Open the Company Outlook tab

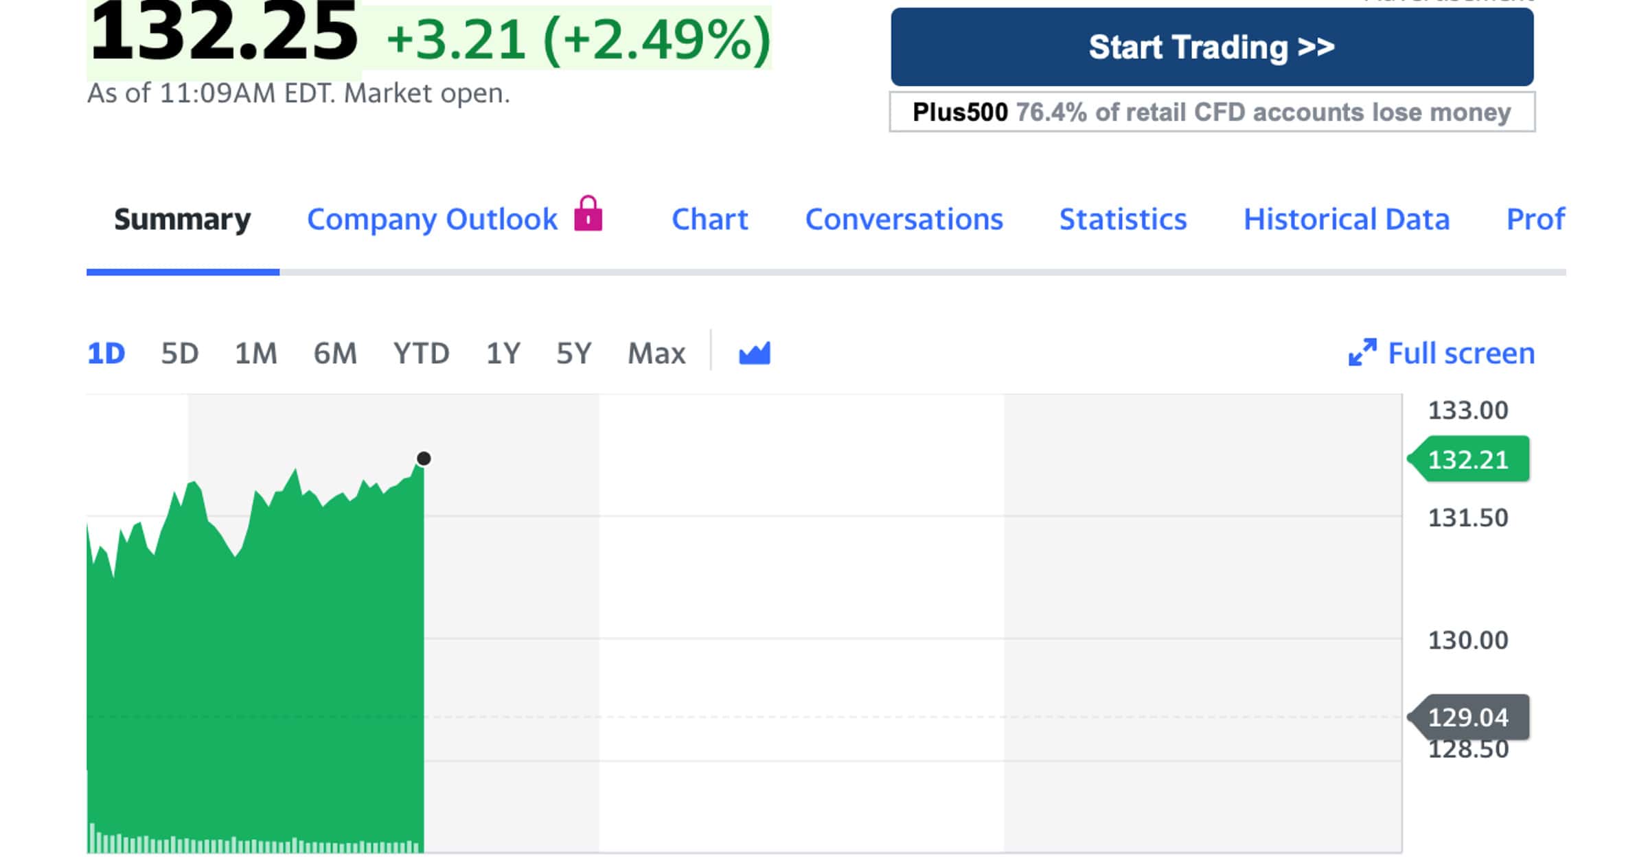(432, 220)
